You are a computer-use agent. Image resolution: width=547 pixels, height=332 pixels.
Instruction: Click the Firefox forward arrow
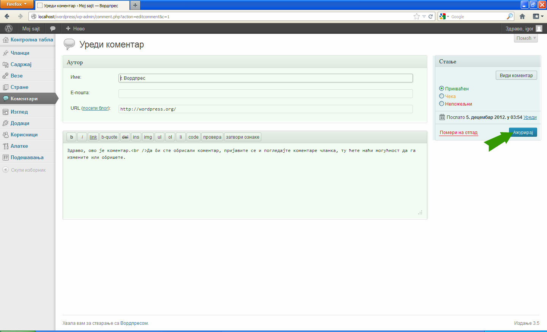[20, 16]
